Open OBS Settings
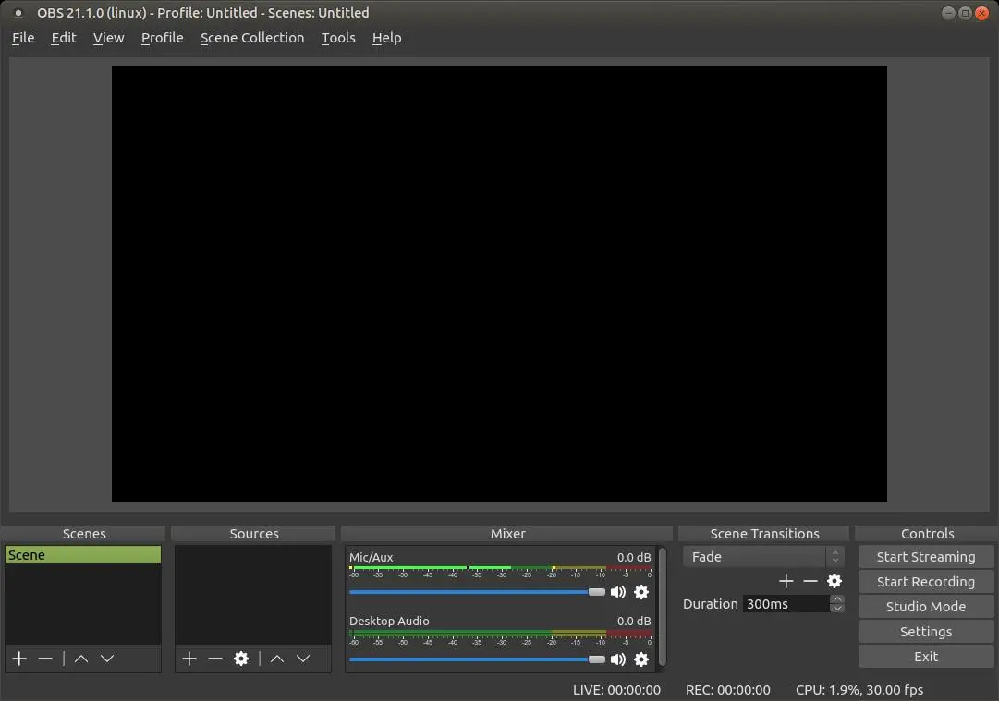 click(x=925, y=631)
